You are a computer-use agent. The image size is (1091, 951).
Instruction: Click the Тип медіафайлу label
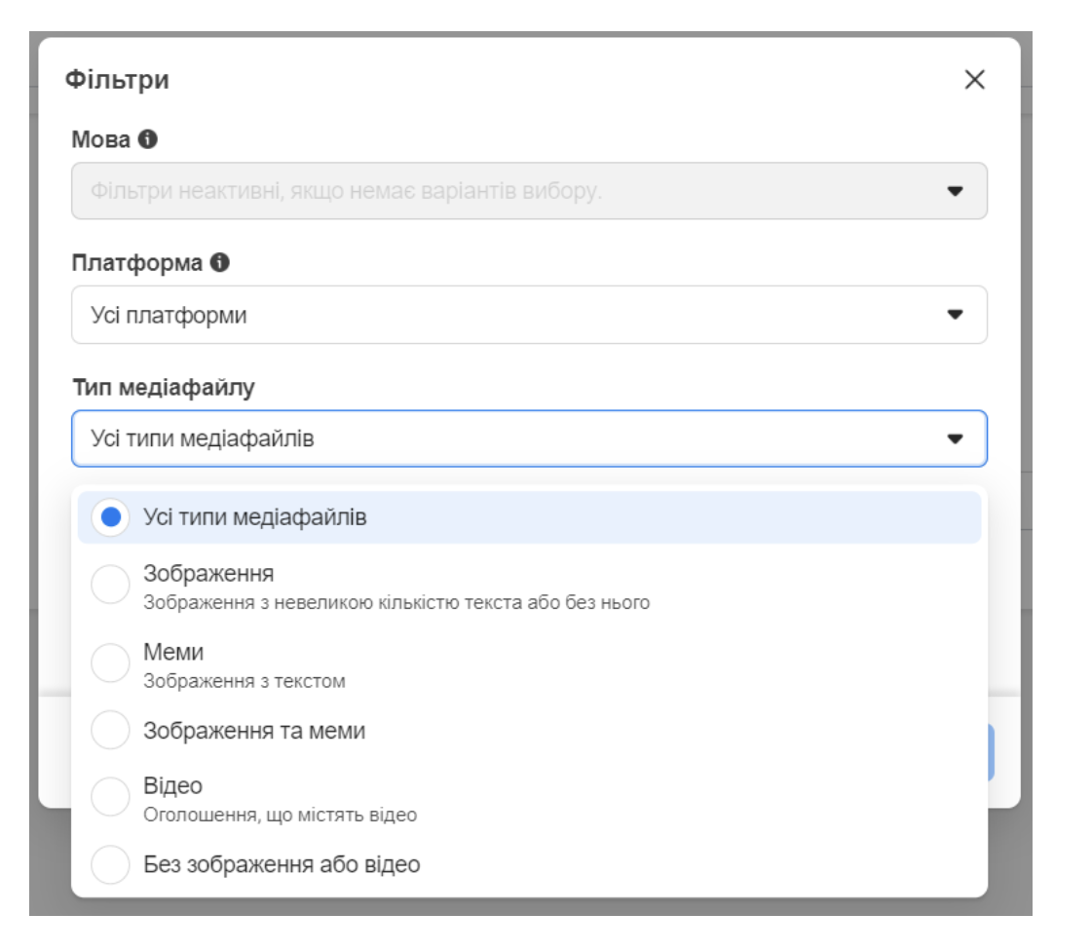(163, 388)
